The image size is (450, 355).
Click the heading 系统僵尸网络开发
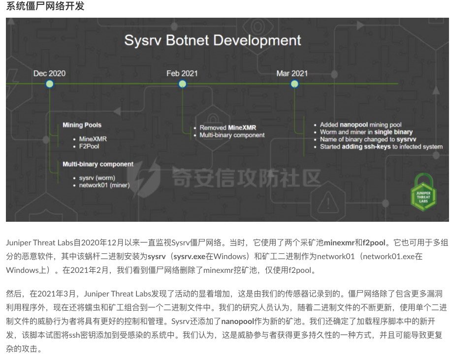(x=45, y=6)
